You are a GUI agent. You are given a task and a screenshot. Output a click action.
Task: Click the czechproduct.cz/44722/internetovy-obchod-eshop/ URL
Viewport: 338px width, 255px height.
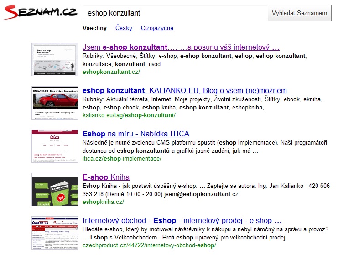pos(149,245)
